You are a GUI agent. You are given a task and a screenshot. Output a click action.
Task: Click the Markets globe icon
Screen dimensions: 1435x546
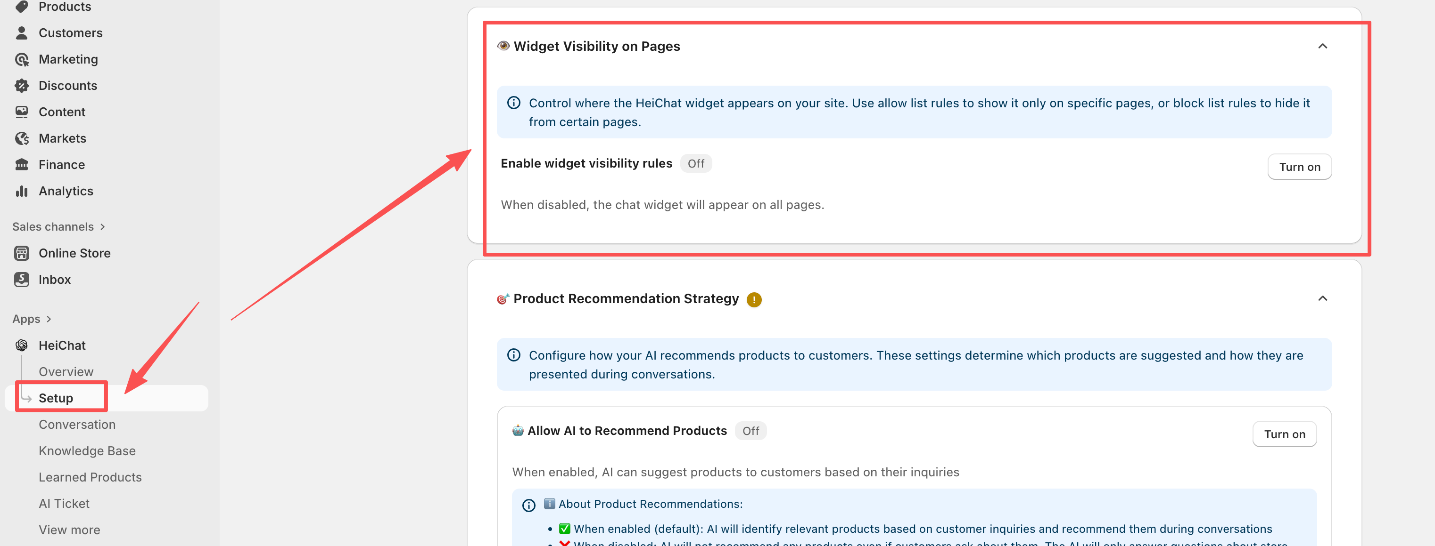click(22, 138)
